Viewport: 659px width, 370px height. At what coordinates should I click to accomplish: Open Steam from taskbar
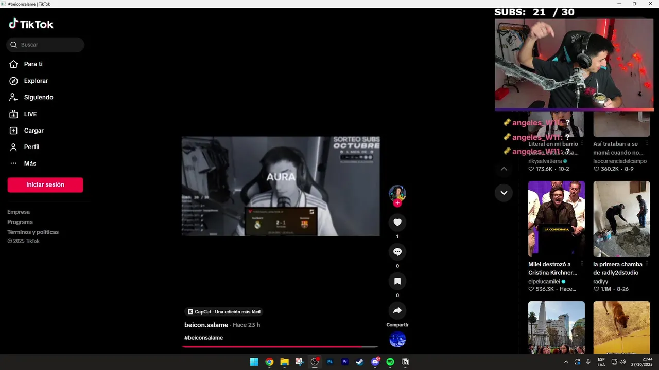360,362
